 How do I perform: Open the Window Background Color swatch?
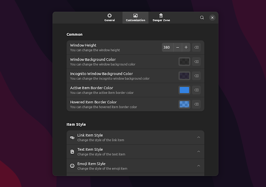(x=184, y=62)
